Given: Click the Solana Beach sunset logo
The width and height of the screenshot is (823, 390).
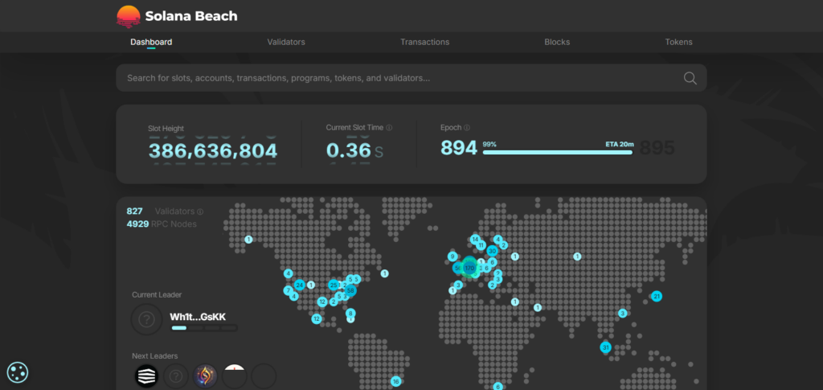Looking at the screenshot, I should tap(128, 16).
